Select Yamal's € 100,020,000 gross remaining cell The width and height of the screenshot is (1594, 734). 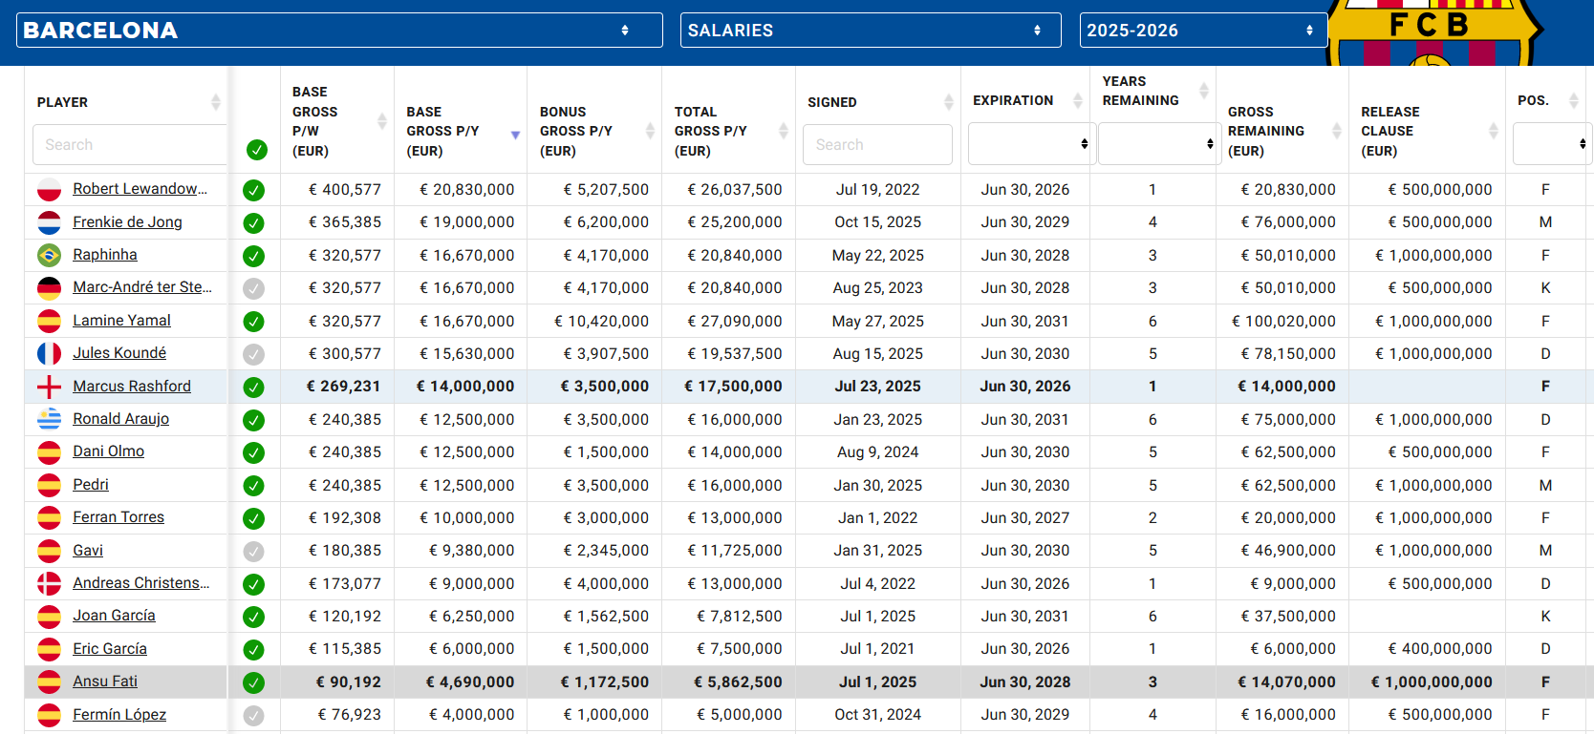point(1284,322)
